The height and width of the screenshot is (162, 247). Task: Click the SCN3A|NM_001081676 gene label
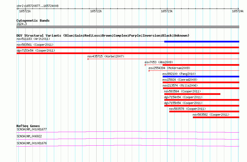(x=32, y=143)
